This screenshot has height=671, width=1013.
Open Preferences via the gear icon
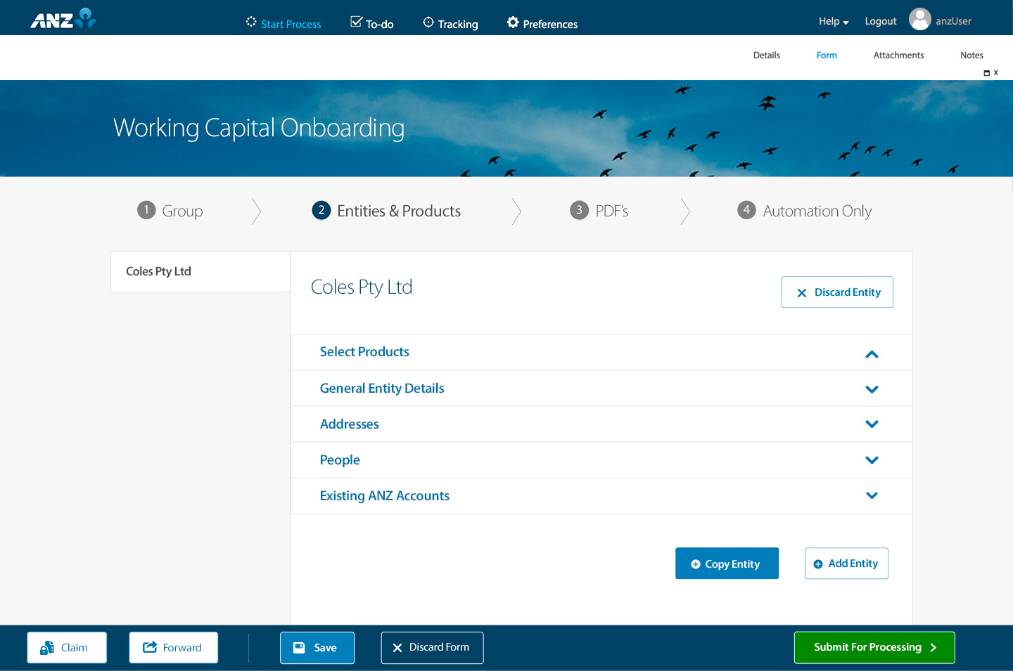click(513, 22)
